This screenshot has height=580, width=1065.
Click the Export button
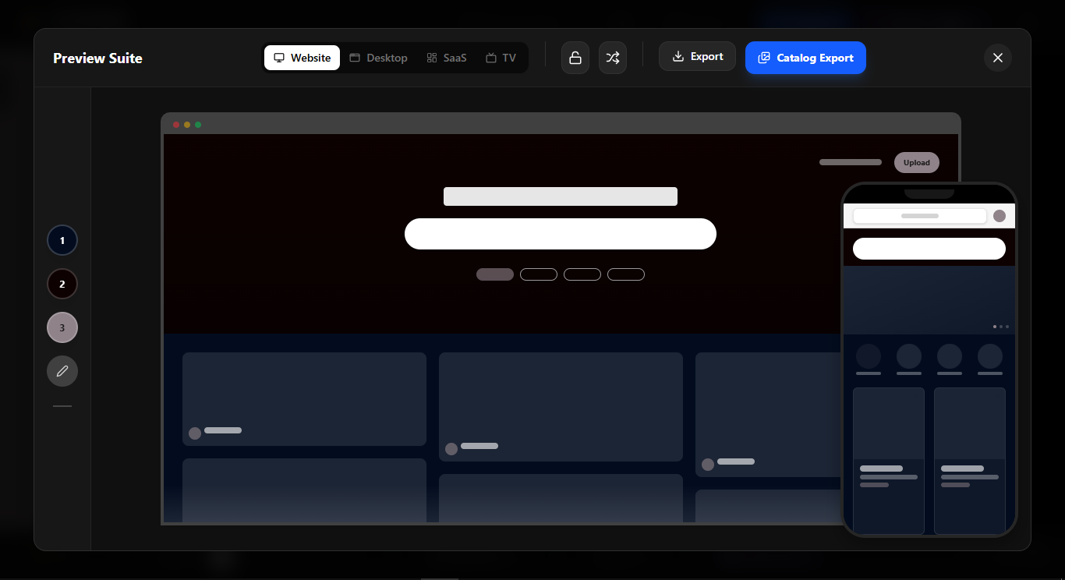[697, 57]
